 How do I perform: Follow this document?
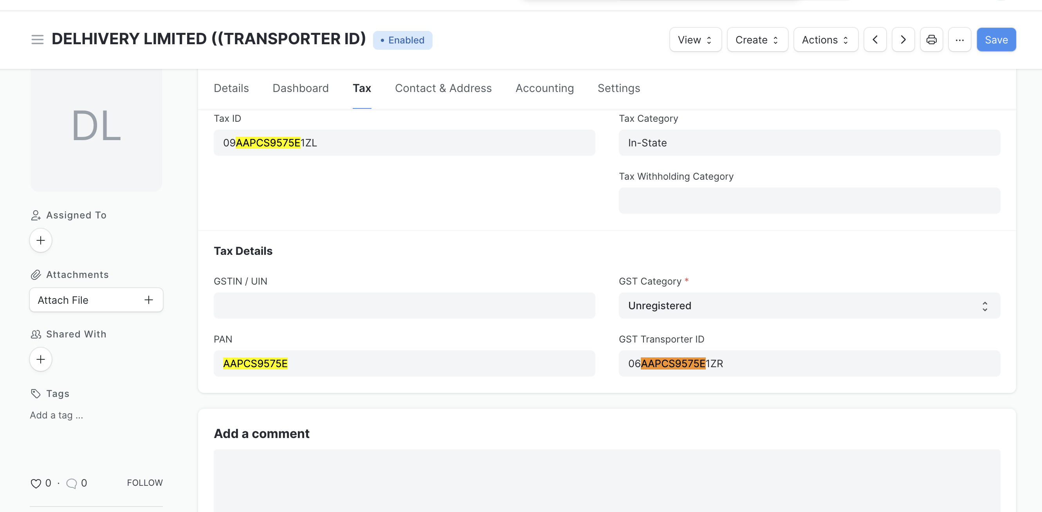pos(144,483)
